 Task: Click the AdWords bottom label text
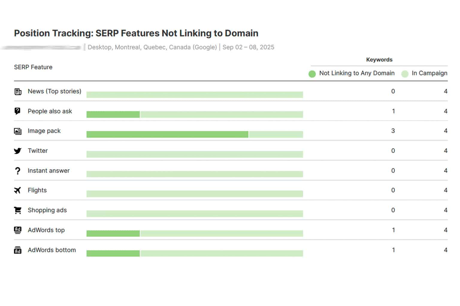[x=52, y=250]
